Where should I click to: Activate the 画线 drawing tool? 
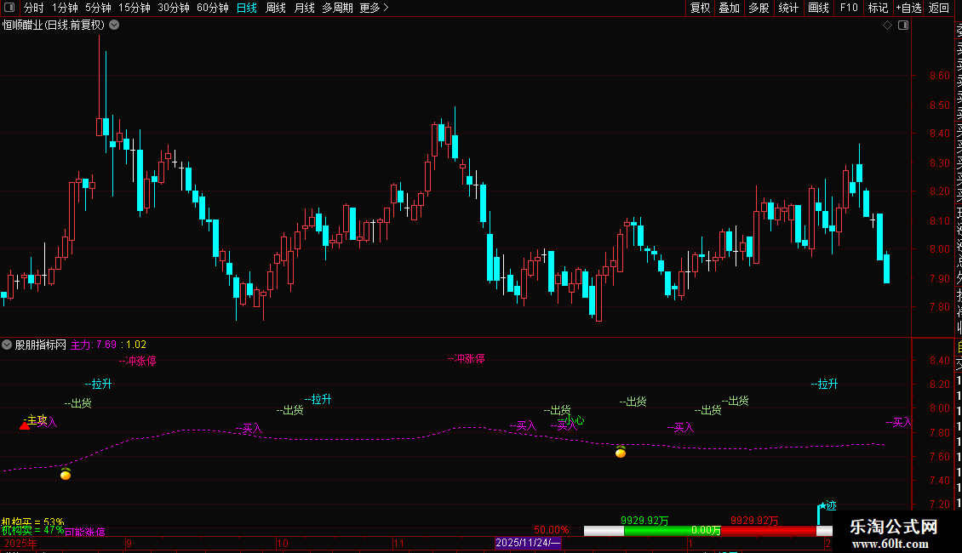click(x=818, y=8)
